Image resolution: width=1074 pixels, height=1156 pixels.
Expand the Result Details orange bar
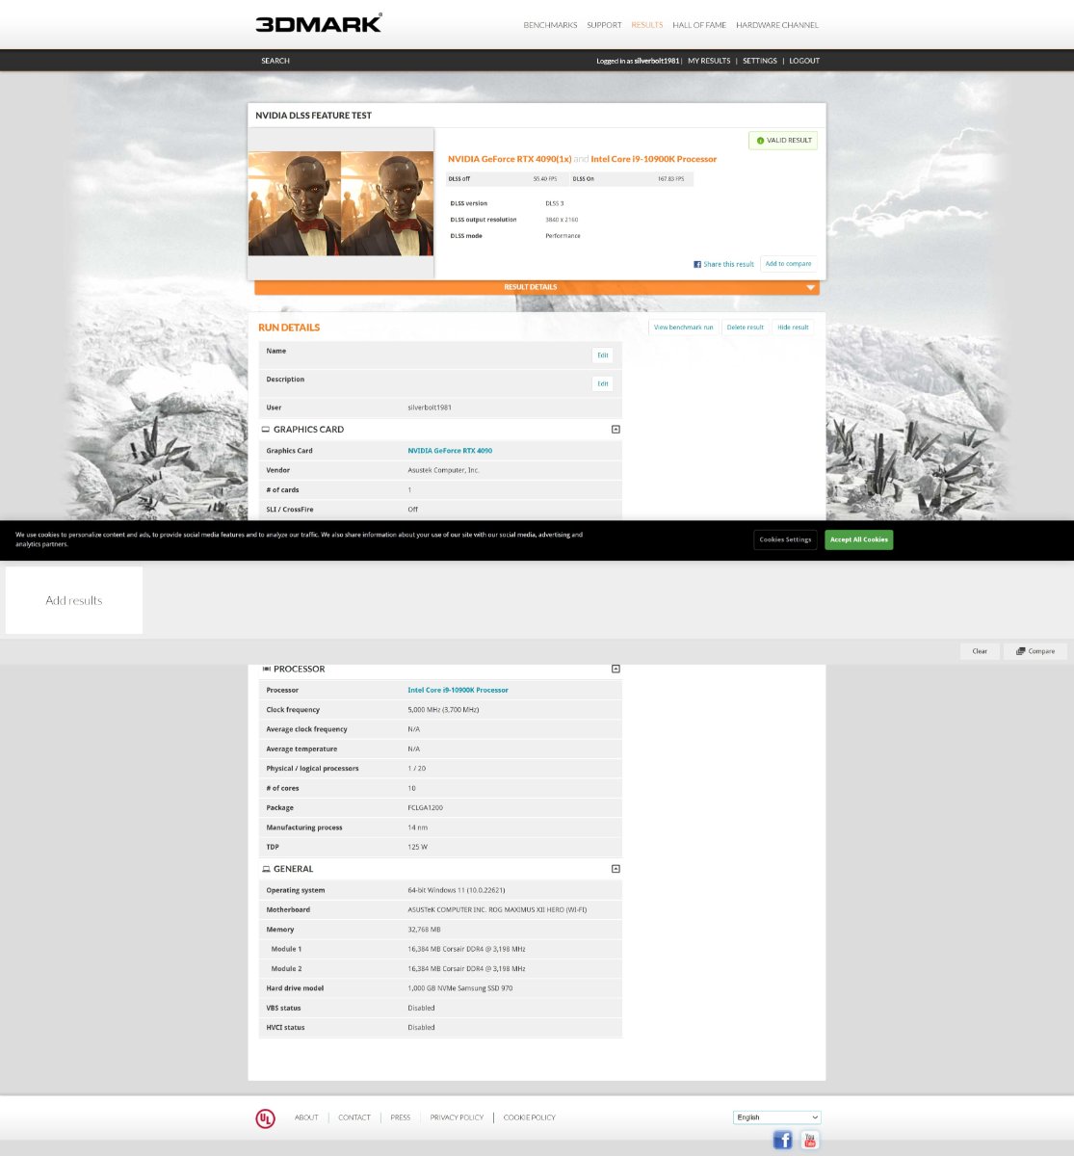point(537,287)
